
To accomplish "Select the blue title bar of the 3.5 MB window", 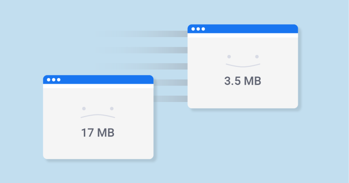I will point(243,29).
